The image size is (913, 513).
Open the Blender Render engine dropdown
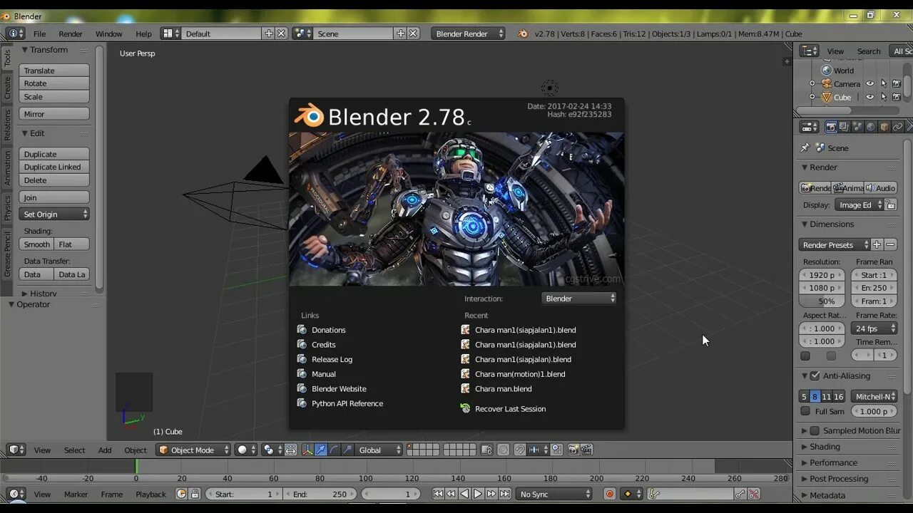click(468, 33)
